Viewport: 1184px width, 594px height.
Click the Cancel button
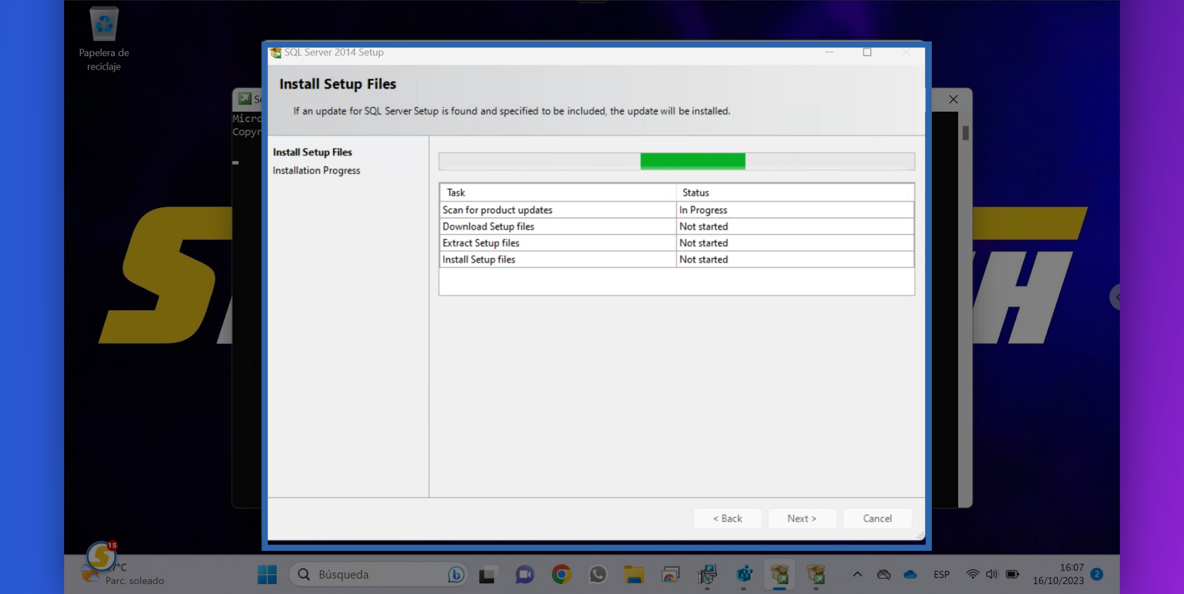877,518
